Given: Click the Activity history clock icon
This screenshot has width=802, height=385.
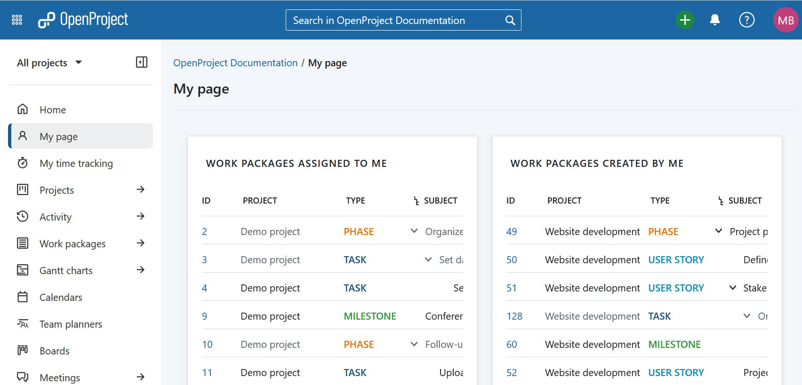Looking at the screenshot, I should click(23, 216).
